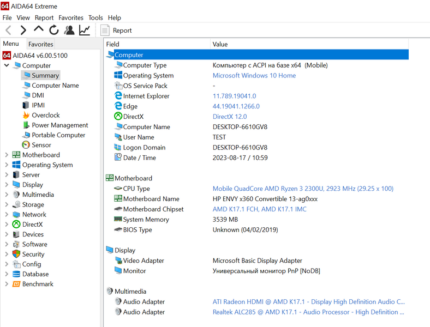Collapse the Computer tree node
The height and width of the screenshot is (327, 430).
click(x=7, y=65)
